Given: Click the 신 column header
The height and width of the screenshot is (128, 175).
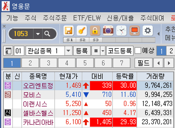Looking at the screenshot, I should (x=17, y=76).
